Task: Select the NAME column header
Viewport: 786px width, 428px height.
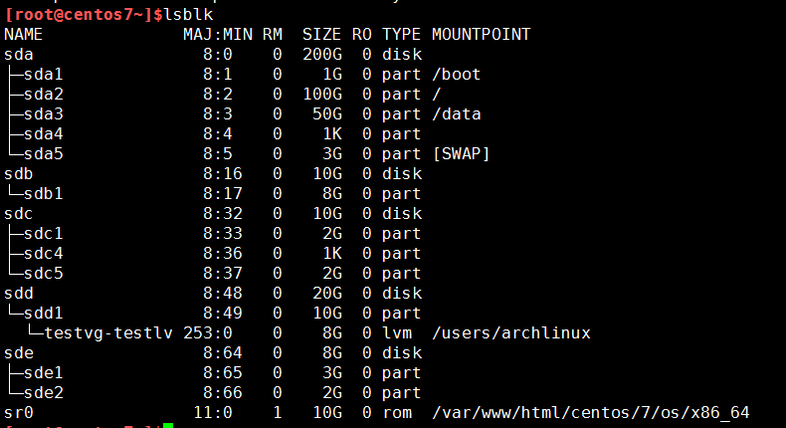Action: click(23, 34)
